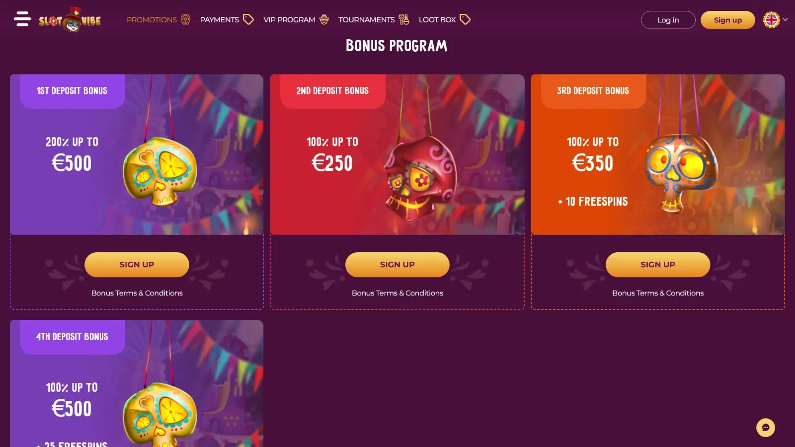The width and height of the screenshot is (795, 447).
Task: Open the VIP Program menu item
Action: [x=289, y=20]
